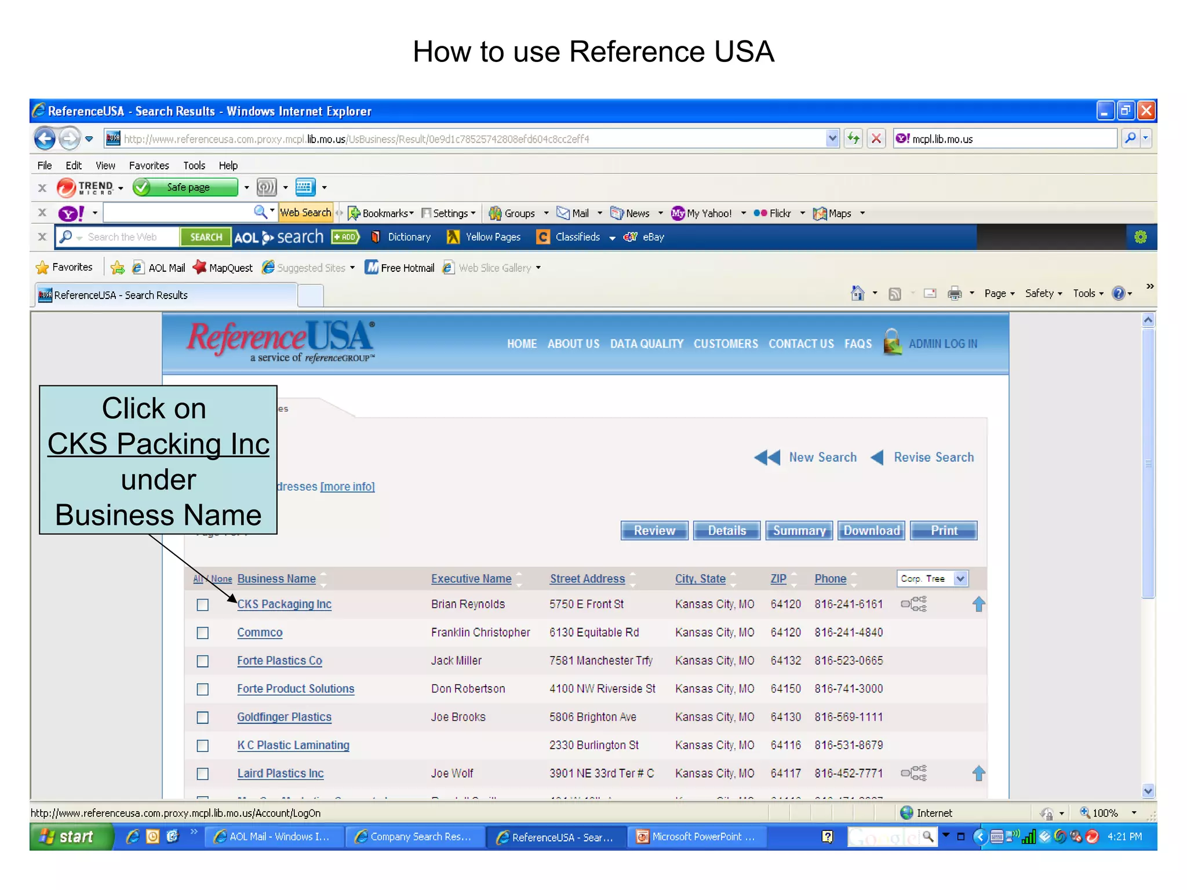Check the Commco row checkbox

click(202, 633)
